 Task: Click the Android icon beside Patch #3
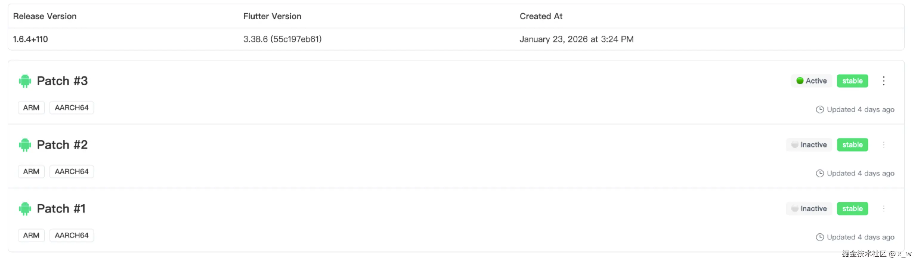pos(25,81)
